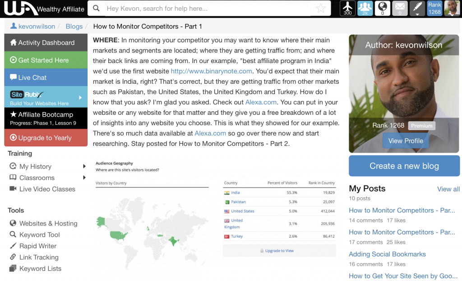Click the profile avatar in top bar

(x=452, y=8)
